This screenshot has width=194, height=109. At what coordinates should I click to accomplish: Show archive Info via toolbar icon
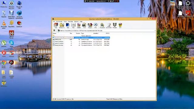pyautogui.click(x=95, y=25)
